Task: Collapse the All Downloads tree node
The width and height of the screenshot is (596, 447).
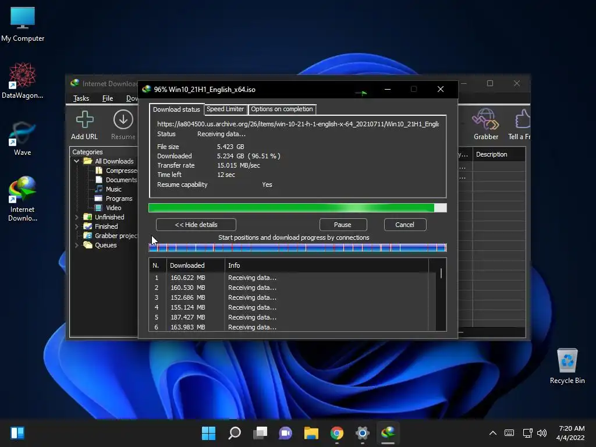Action: click(76, 161)
